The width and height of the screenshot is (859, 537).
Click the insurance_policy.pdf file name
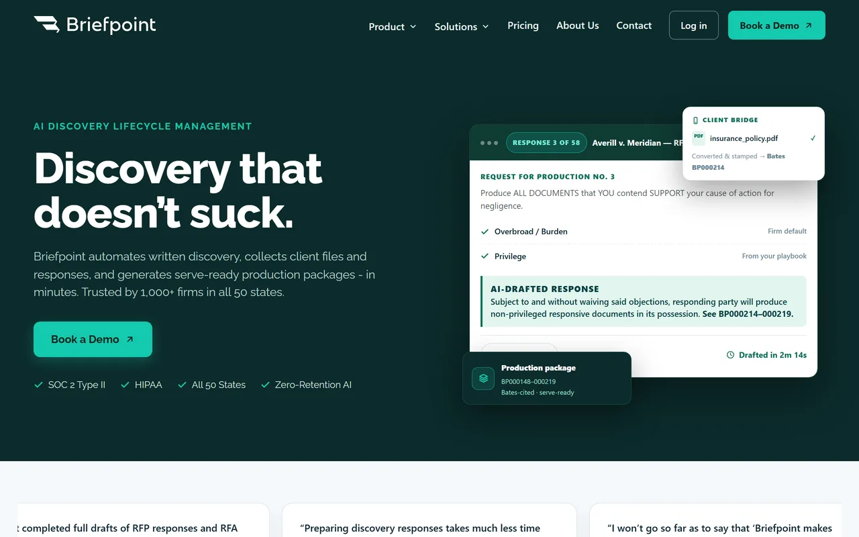click(x=744, y=138)
